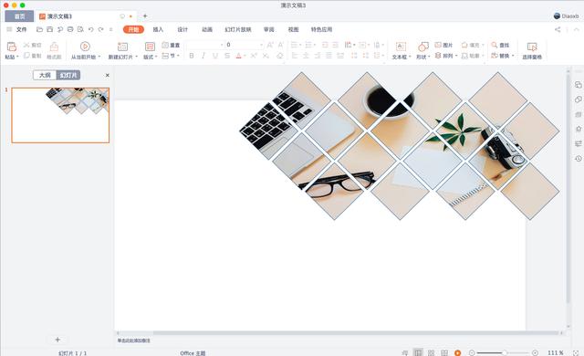This screenshot has height=356, width=584.
Task: Add a new document tab with plus
Action: click(x=145, y=16)
